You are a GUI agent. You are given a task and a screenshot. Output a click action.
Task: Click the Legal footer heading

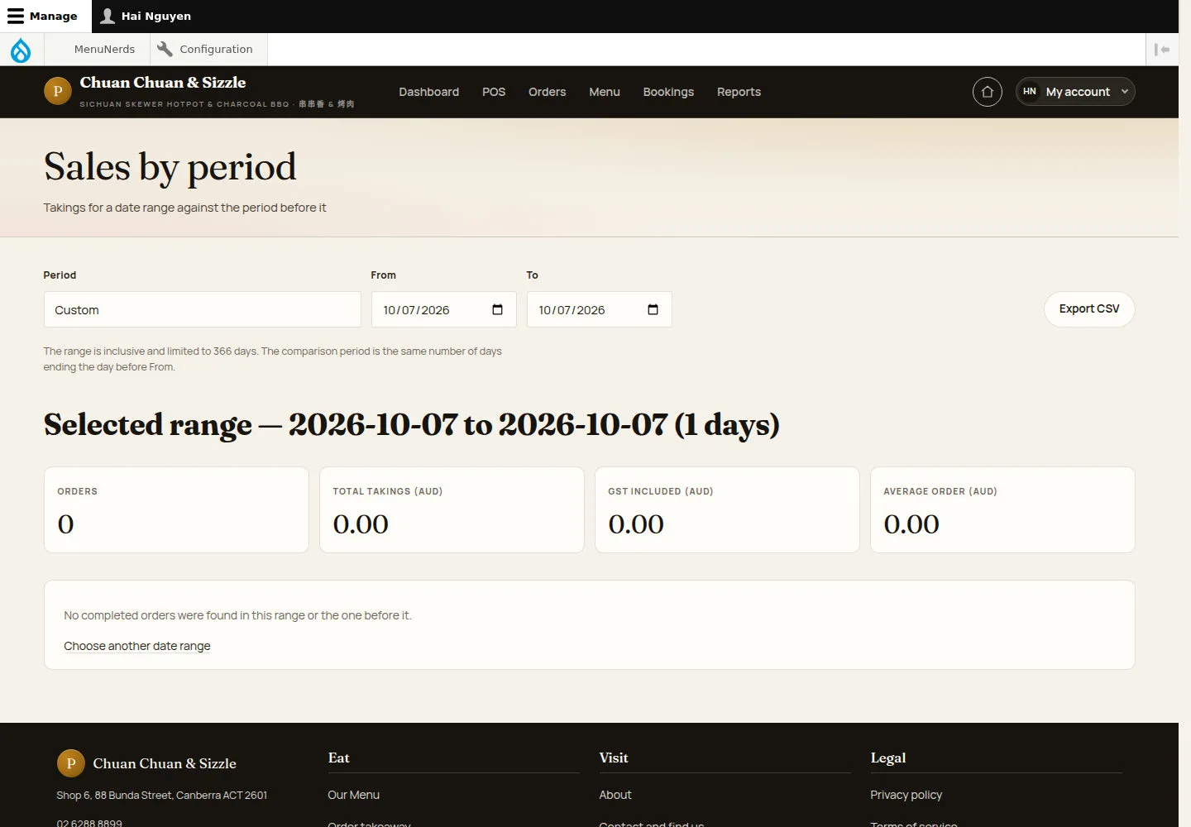[x=888, y=758]
